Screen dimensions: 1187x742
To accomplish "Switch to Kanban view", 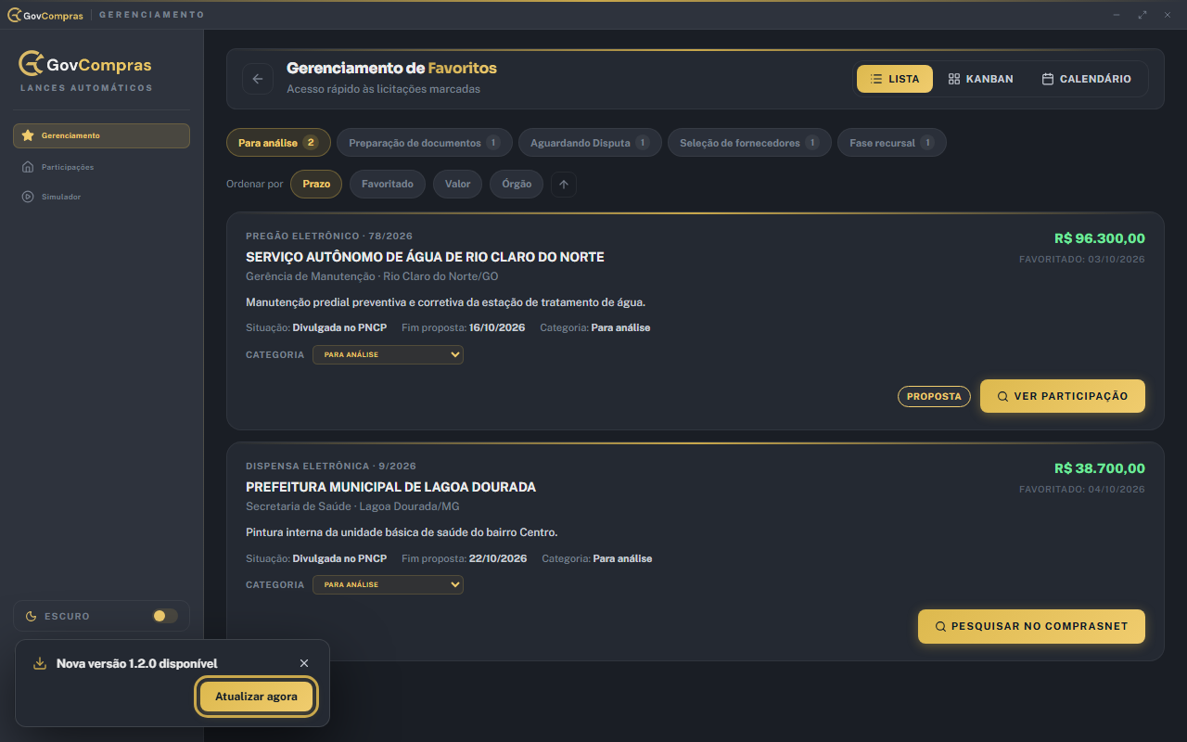I will 981,79.
